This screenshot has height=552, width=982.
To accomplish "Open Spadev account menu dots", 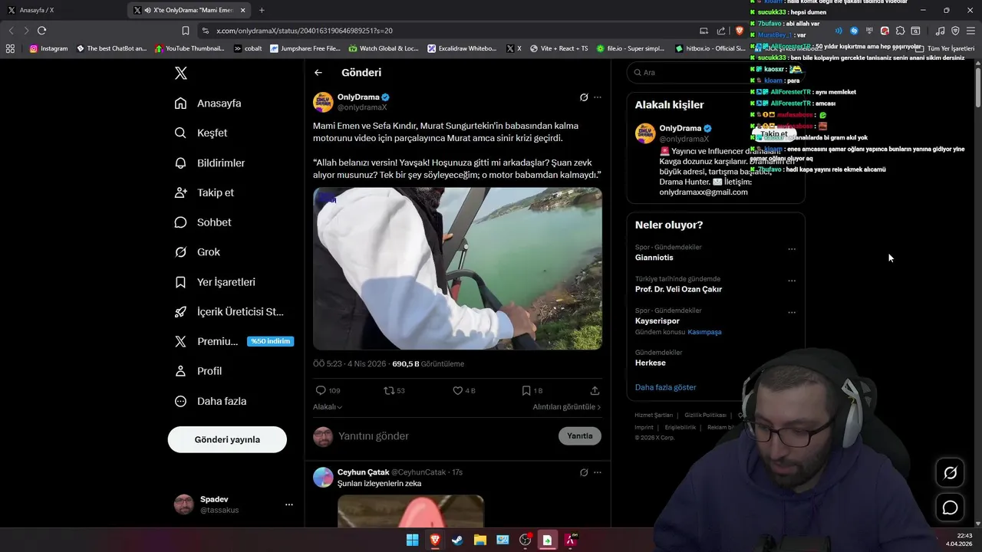I will pyautogui.click(x=289, y=504).
